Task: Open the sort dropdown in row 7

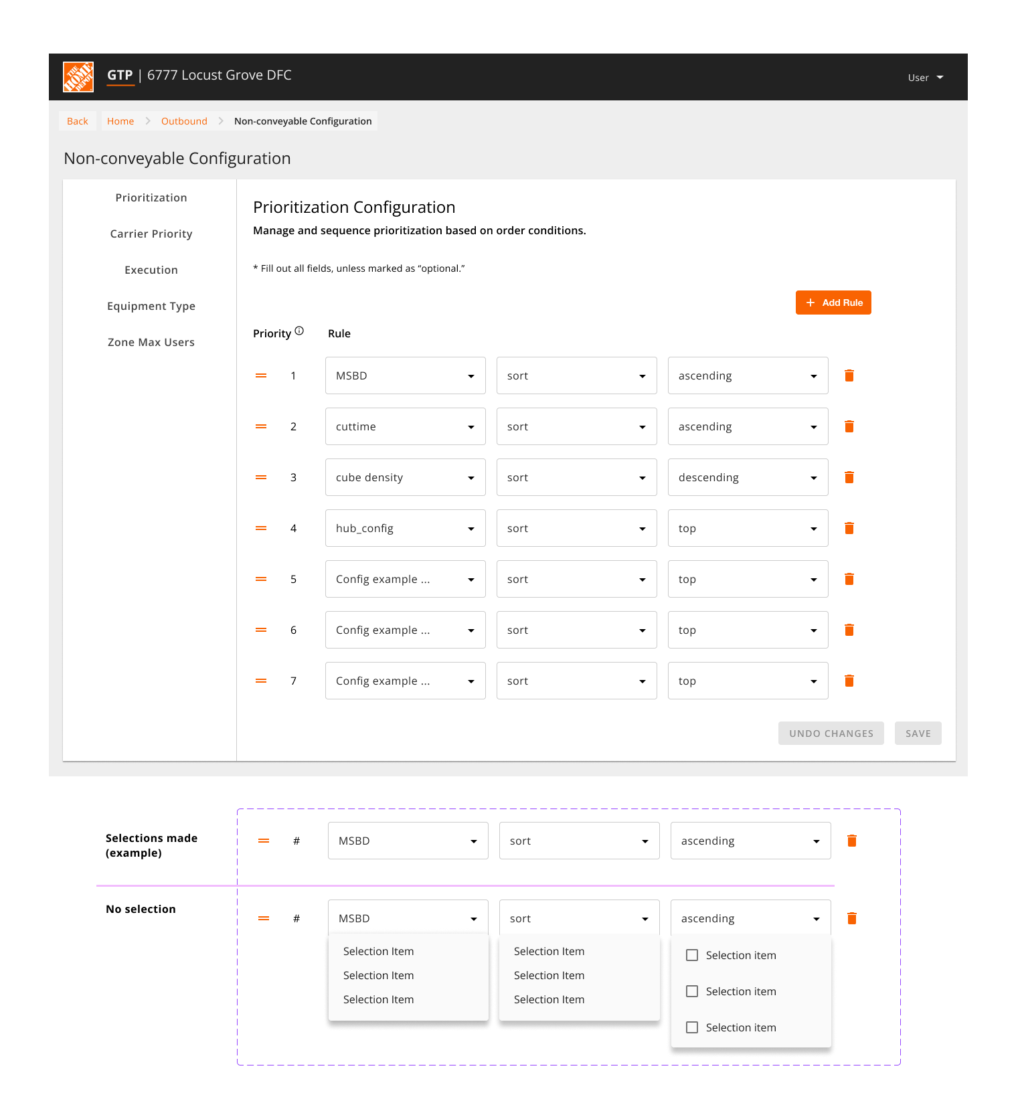Action: [577, 681]
